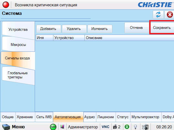The height and width of the screenshot is (130, 174).
Task: Switch to the Мультипроектор tab
Action: pos(145,117)
